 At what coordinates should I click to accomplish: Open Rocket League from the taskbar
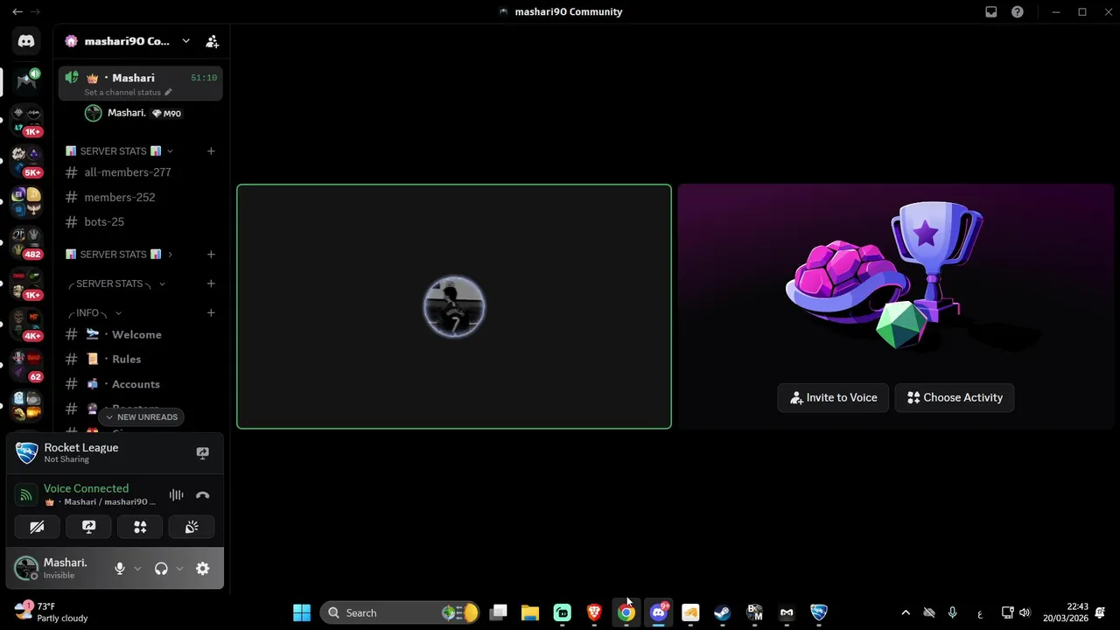(x=818, y=612)
